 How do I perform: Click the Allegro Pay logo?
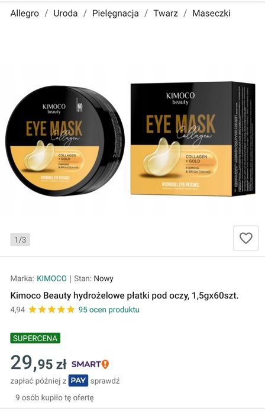(x=78, y=381)
